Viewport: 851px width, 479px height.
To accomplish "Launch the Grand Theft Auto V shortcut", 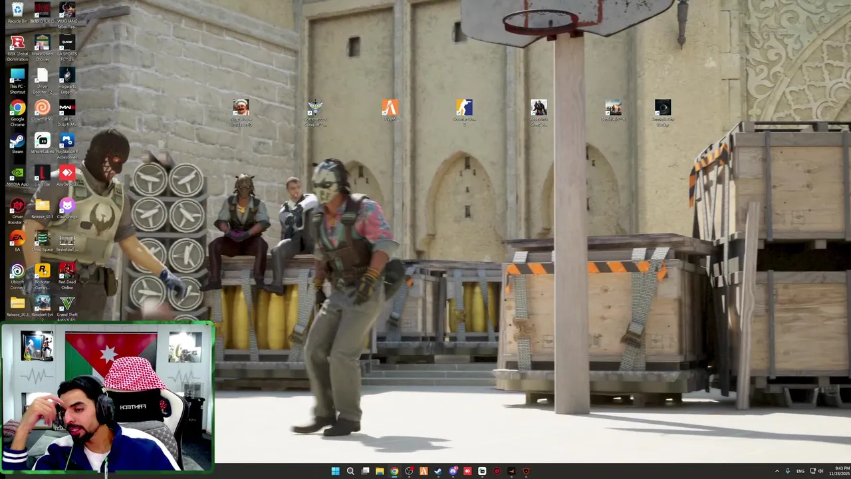I will [67, 308].
